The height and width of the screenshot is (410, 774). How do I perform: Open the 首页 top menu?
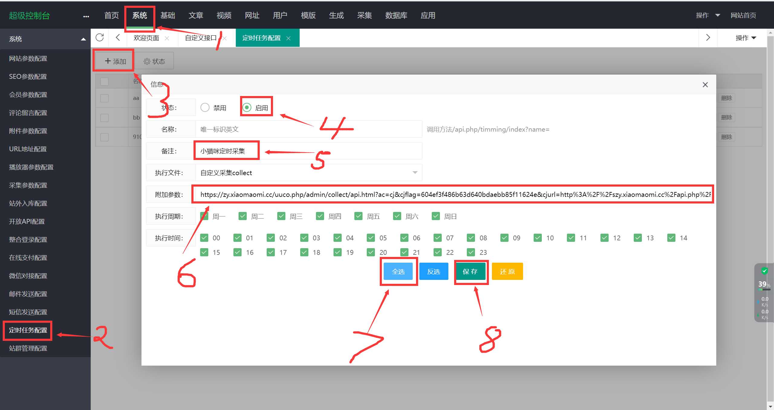tap(111, 15)
